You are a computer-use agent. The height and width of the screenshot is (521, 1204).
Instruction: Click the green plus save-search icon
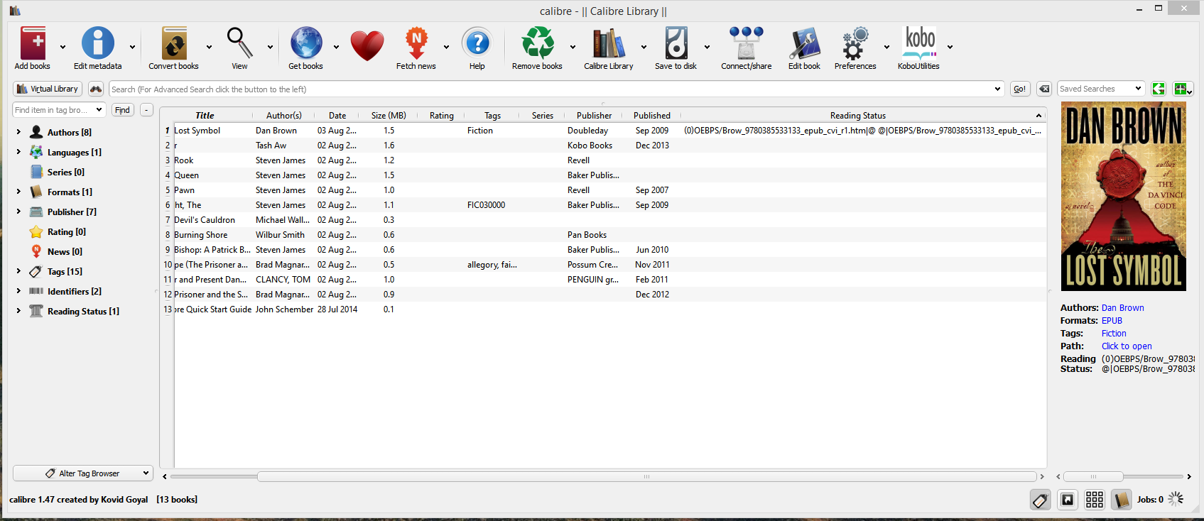[x=1183, y=89]
